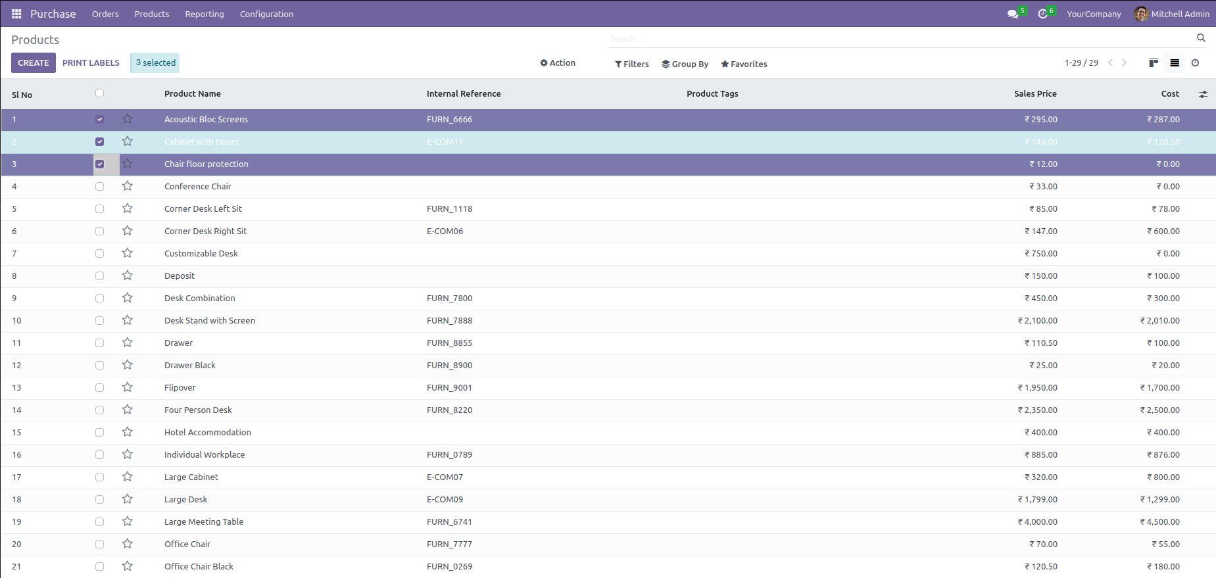
Task: Click the search magnifier icon
Action: click(x=1201, y=38)
